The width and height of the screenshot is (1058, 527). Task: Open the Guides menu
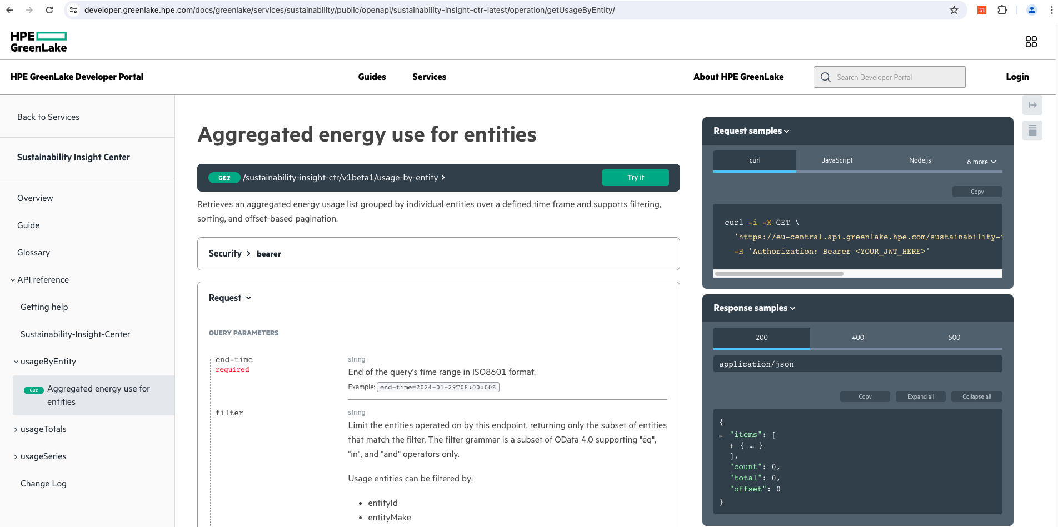372,77
